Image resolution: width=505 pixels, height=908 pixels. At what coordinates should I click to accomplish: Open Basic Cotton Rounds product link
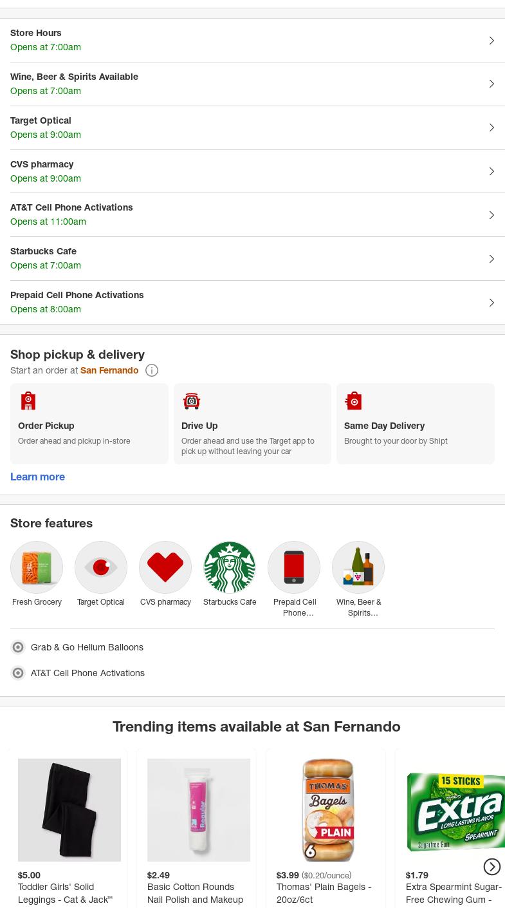pyautogui.click(x=195, y=893)
